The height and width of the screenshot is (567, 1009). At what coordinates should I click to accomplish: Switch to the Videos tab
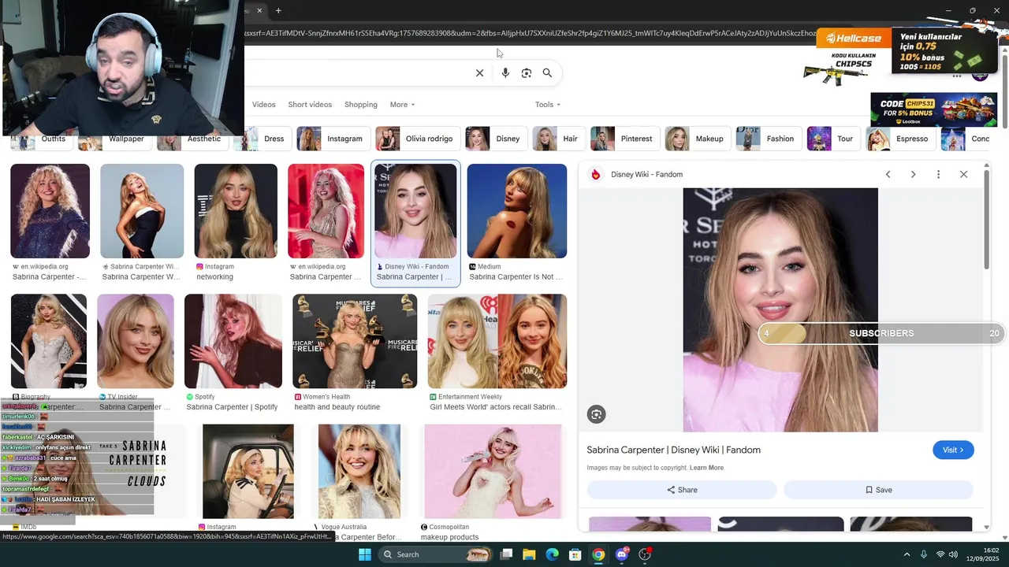[x=264, y=105]
